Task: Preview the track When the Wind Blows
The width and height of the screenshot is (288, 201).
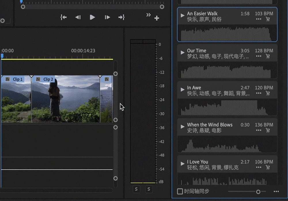Action: [182, 127]
